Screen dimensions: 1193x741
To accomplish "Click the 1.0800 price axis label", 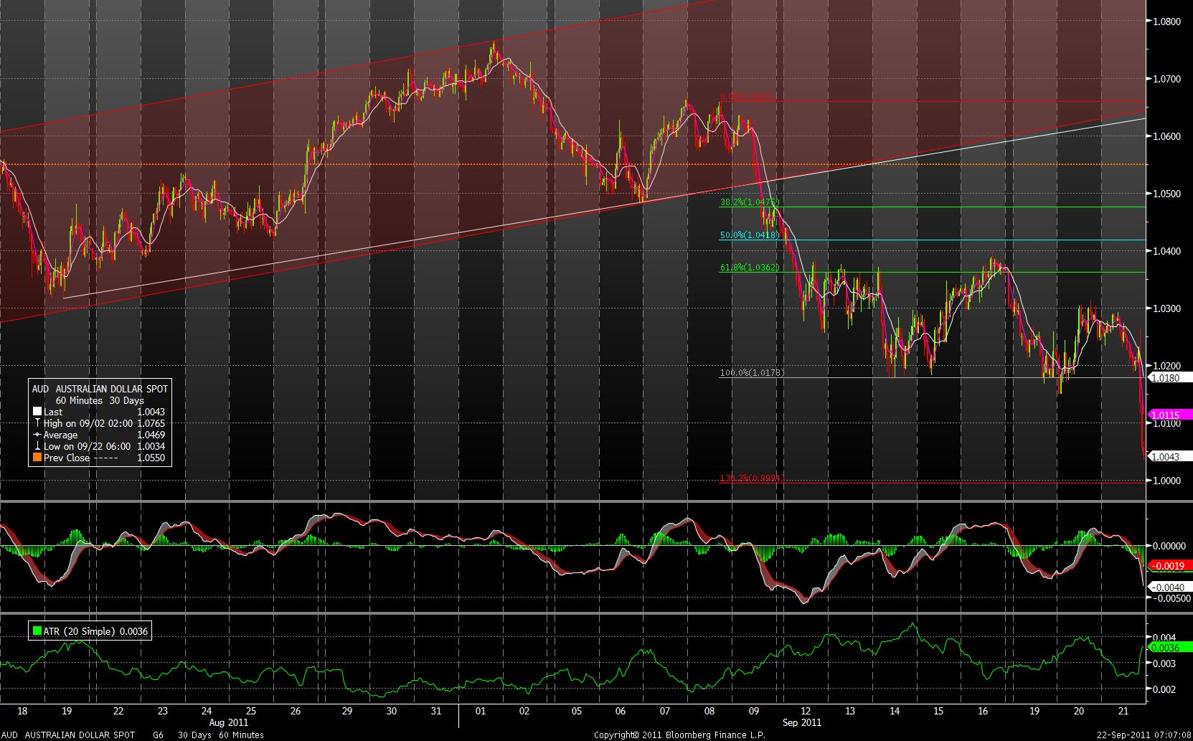I will tap(1166, 22).
